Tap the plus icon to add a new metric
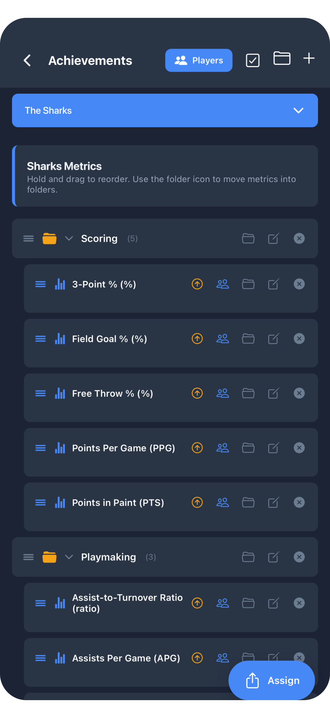This screenshot has width=330, height=718. tap(309, 58)
